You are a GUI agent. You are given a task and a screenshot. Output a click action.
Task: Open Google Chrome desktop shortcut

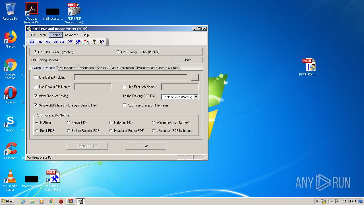[10, 69]
